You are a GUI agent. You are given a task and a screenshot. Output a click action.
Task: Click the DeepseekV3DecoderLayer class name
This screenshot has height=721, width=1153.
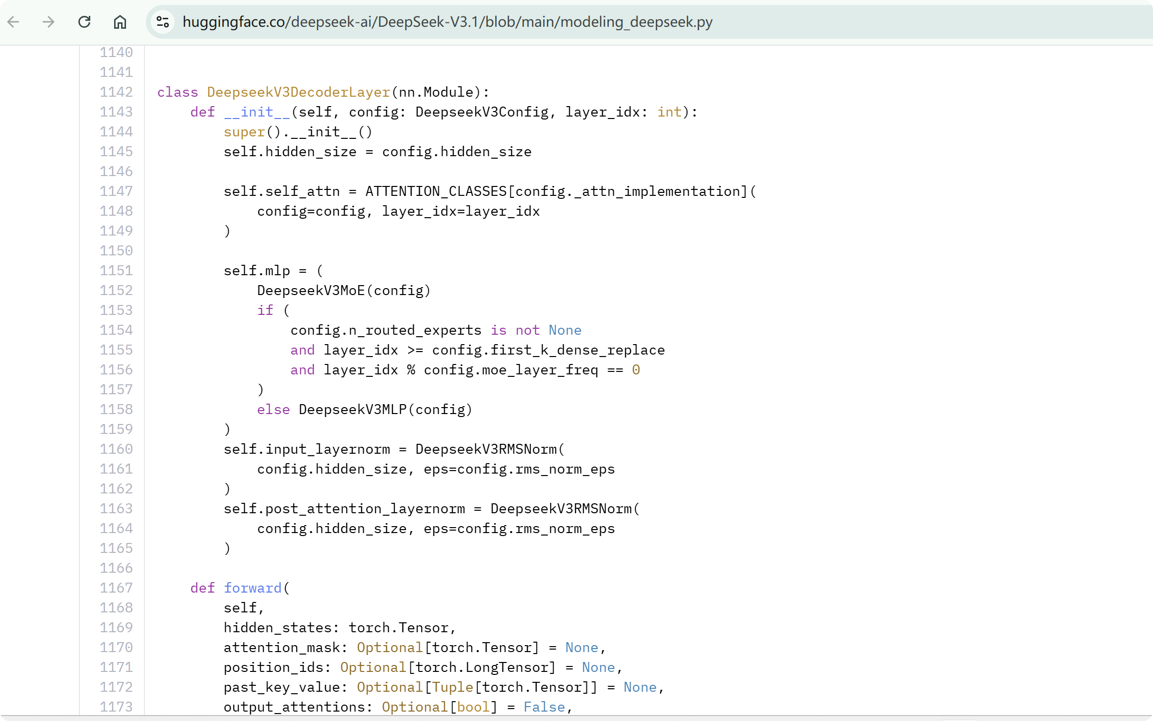pyautogui.click(x=298, y=92)
